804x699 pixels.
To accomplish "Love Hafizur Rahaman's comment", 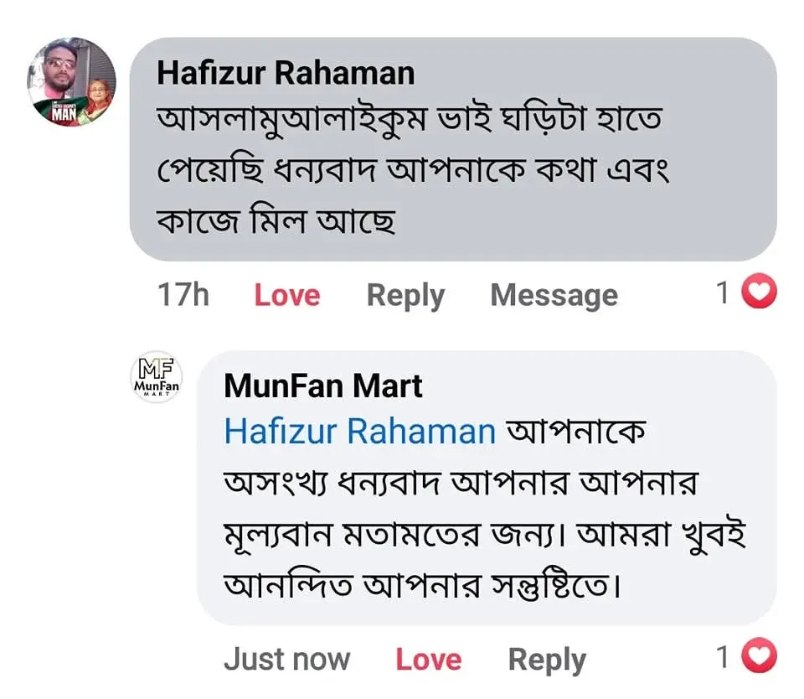I will click(287, 295).
